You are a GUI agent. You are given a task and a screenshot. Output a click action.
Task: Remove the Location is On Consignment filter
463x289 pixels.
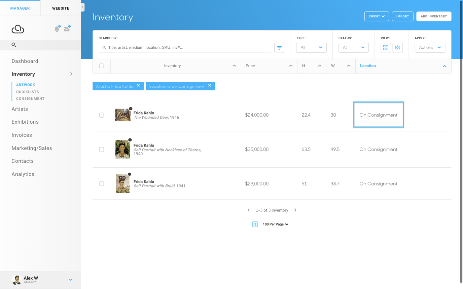210,86
